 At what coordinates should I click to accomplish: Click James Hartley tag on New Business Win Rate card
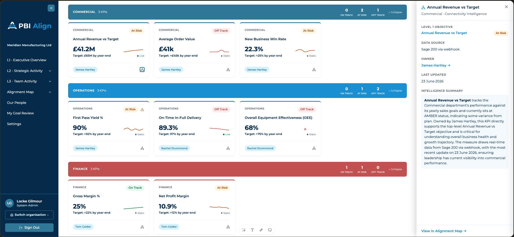tap(257, 70)
